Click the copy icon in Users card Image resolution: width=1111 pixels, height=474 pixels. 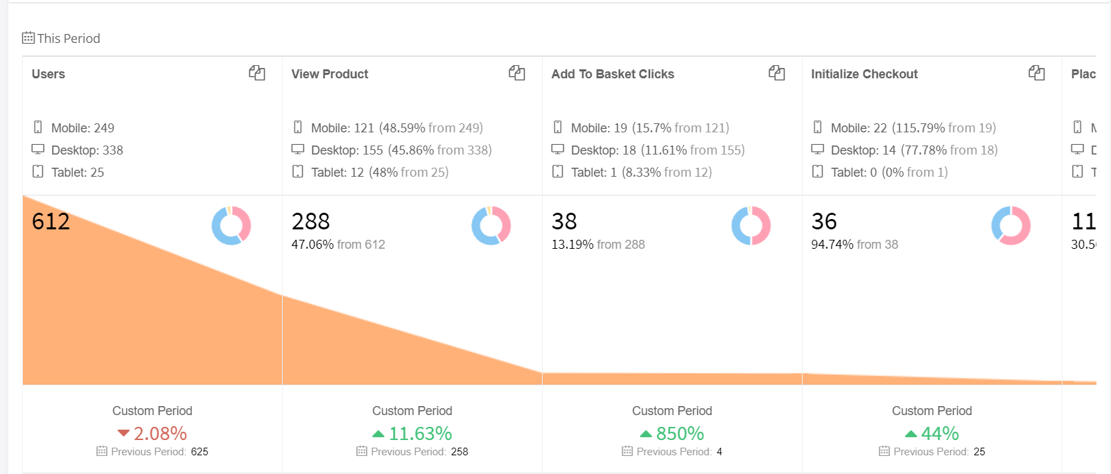[257, 73]
